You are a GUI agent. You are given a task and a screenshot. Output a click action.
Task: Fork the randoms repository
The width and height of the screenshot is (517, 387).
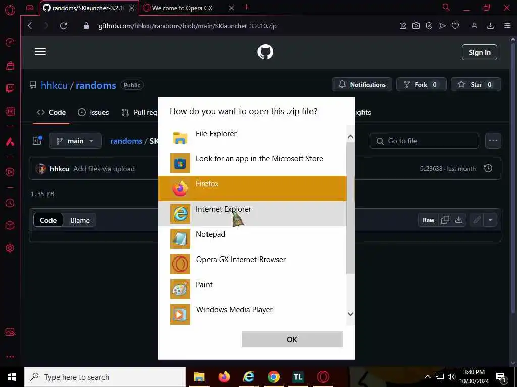pyautogui.click(x=422, y=84)
